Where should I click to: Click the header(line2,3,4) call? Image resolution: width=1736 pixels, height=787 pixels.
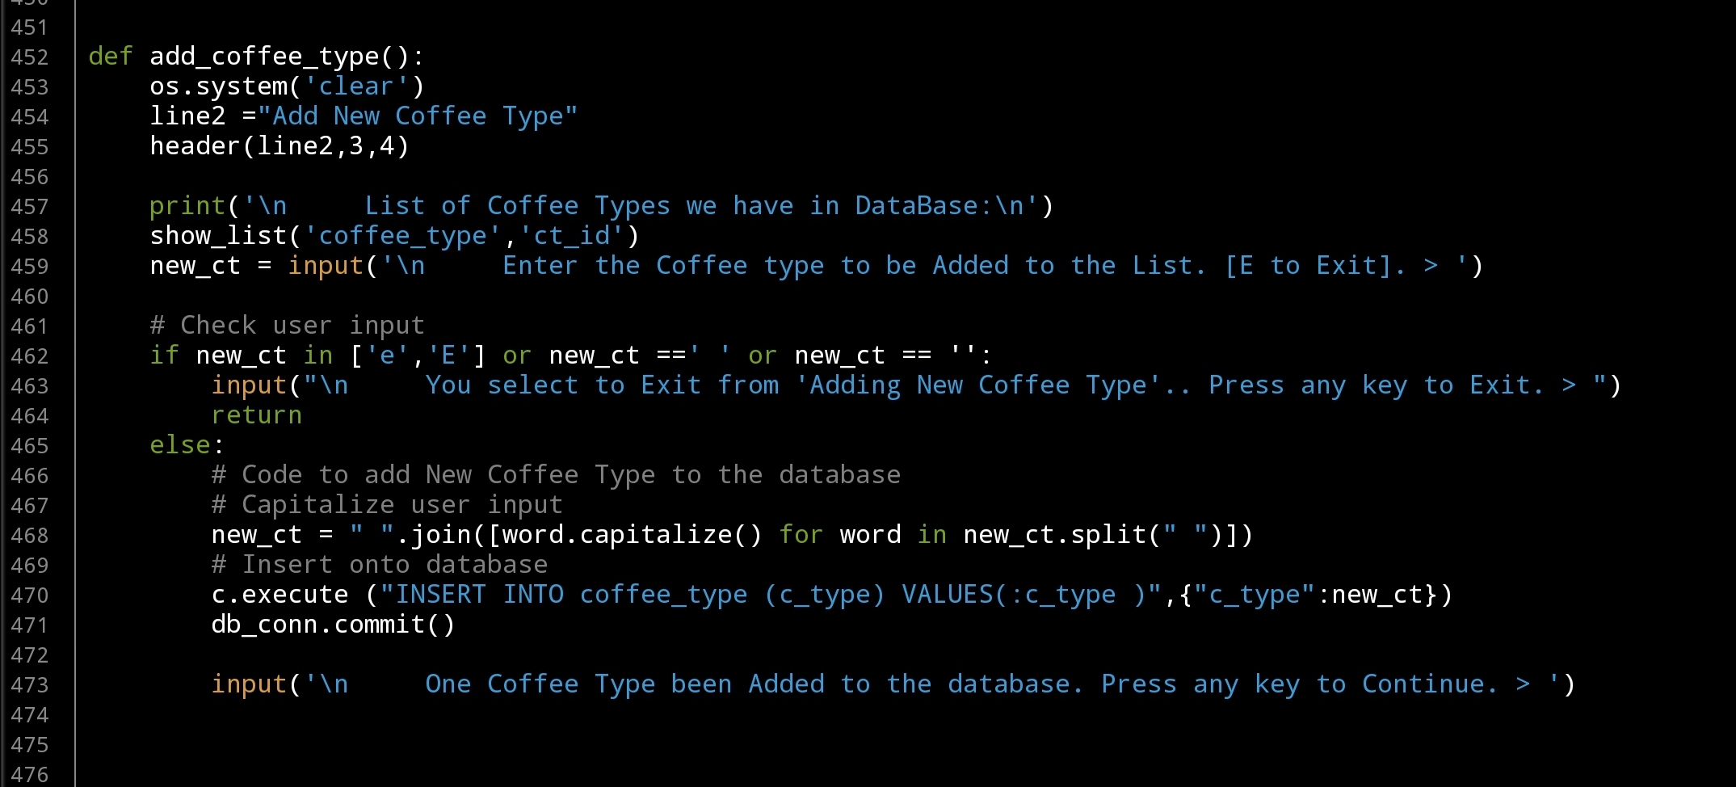click(x=279, y=146)
